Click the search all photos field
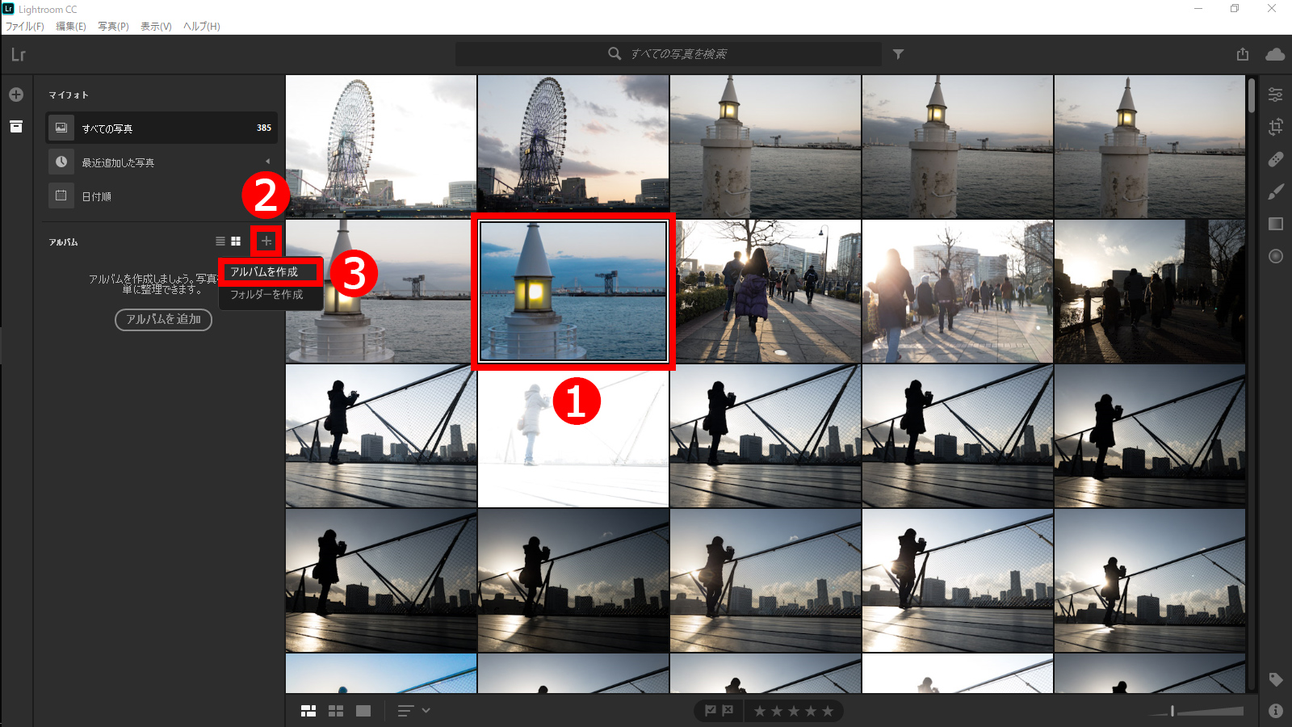This screenshot has width=1292, height=727. [669, 54]
